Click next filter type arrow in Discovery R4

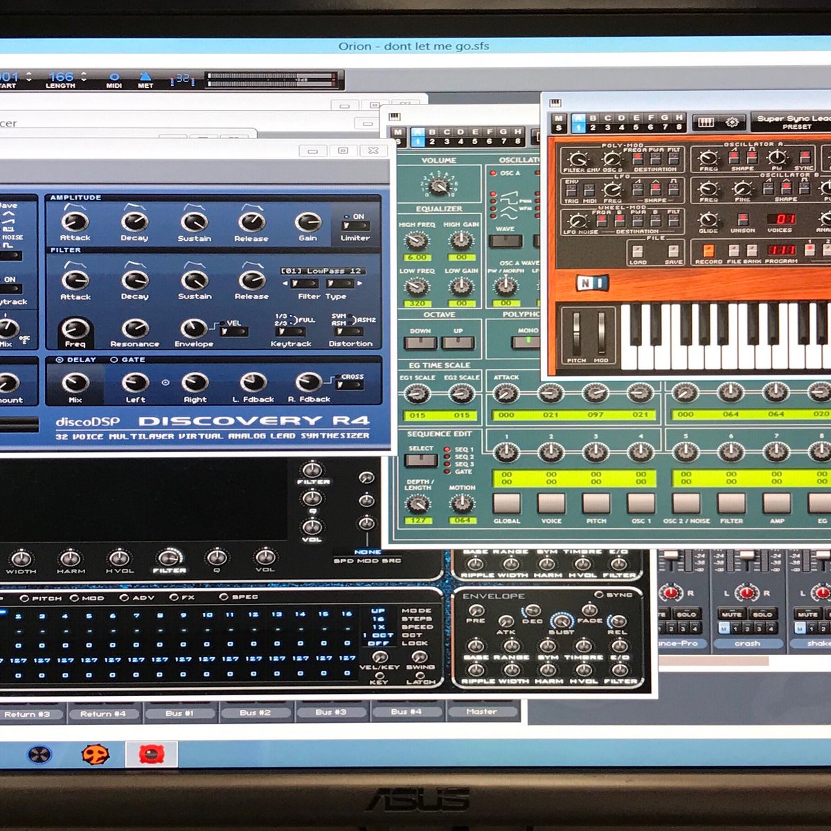pyautogui.click(x=359, y=283)
